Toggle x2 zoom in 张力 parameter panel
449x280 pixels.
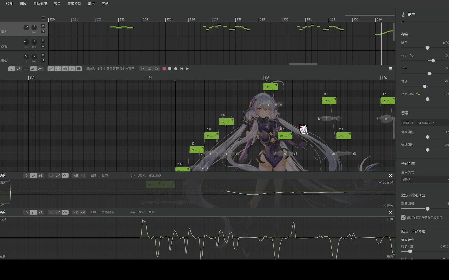(76, 176)
